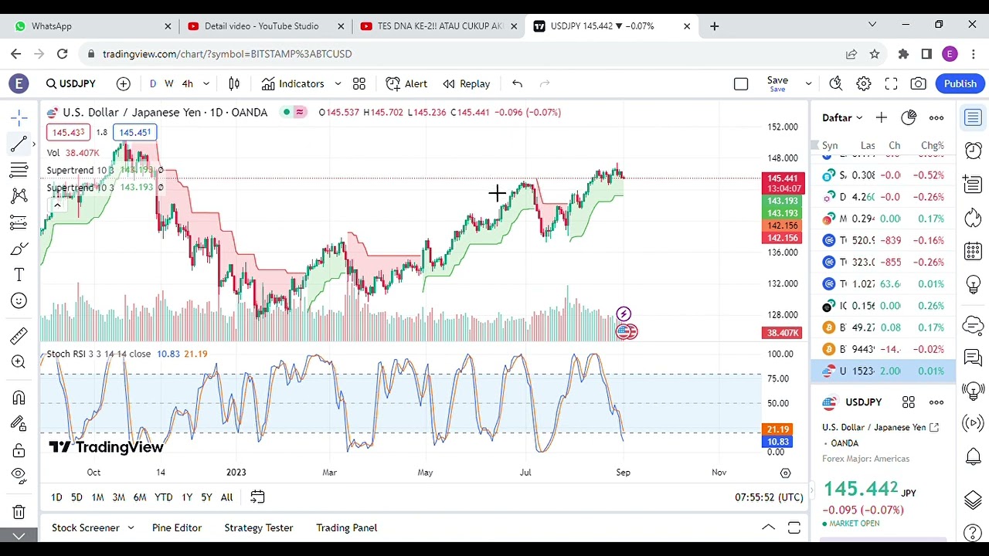Open the watchlist more options menu
The height and width of the screenshot is (556, 989).
(936, 117)
